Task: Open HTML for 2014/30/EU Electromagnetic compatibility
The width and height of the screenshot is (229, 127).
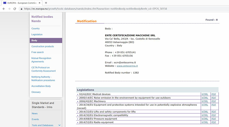Action: 205,115
